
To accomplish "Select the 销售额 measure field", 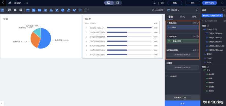I will click(x=210, y=83).
